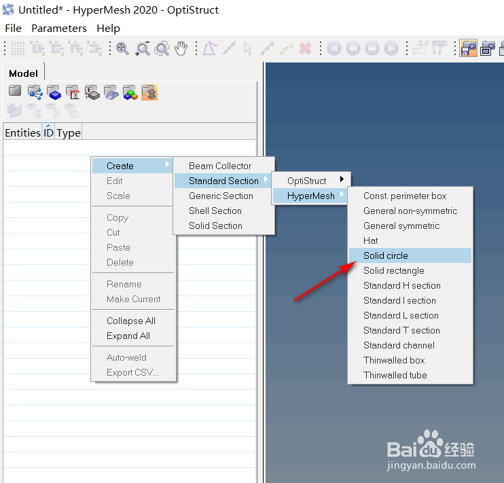The image size is (504, 483).
Task: Toggle the grid display toolbar icon
Action: 18,48
